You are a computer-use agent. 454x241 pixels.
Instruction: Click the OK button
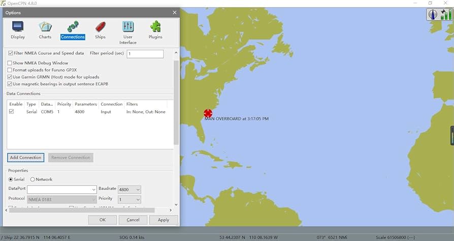tap(103, 220)
